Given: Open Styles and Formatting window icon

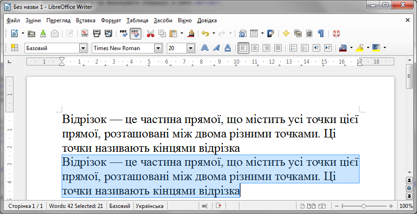Looking at the screenshot, I should click(14, 48).
